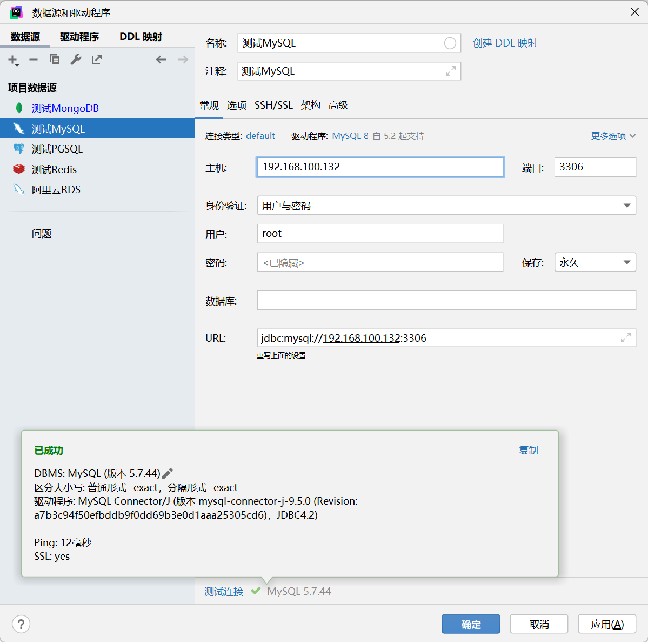The image size is (648, 642).
Task: Open the SSH/SSL tab
Action: pos(273,105)
